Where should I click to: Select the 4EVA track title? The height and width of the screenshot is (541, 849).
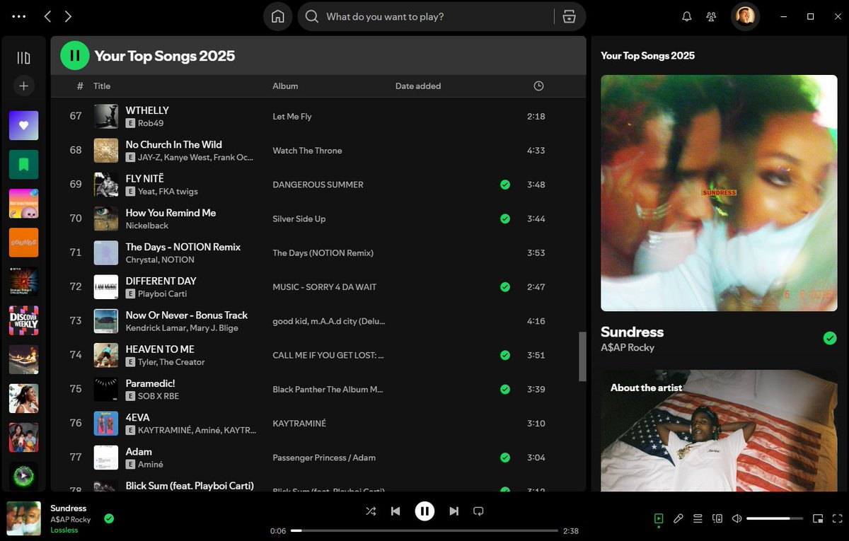pos(138,417)
